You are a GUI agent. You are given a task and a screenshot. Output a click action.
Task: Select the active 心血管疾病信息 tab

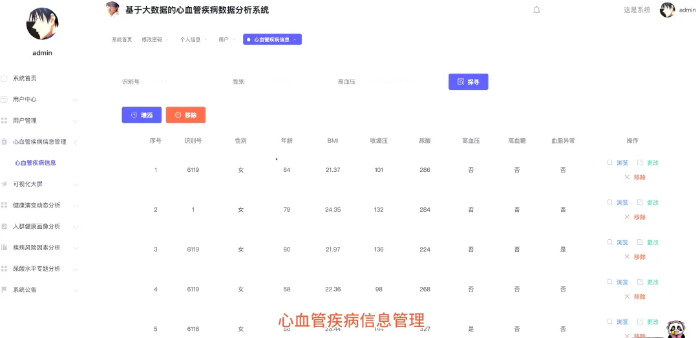pyautogui.click(x=272, y=39)
